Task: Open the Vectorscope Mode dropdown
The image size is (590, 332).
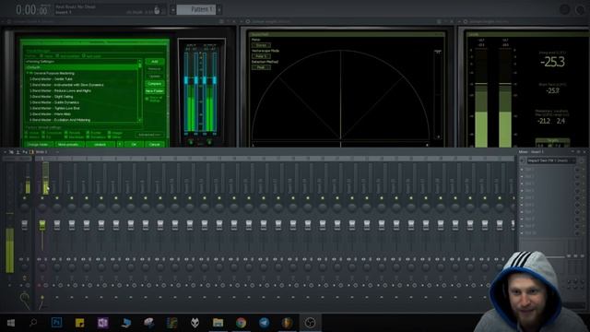Action: click(x=261, y=56)
